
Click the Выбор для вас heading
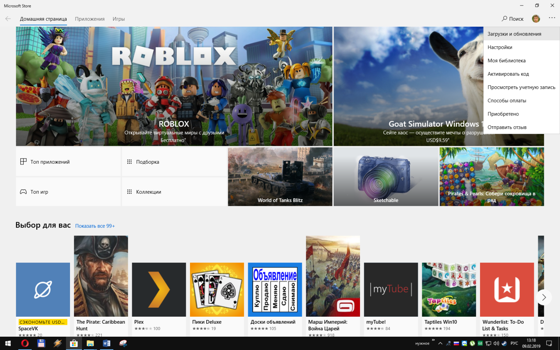click(43, 225)
